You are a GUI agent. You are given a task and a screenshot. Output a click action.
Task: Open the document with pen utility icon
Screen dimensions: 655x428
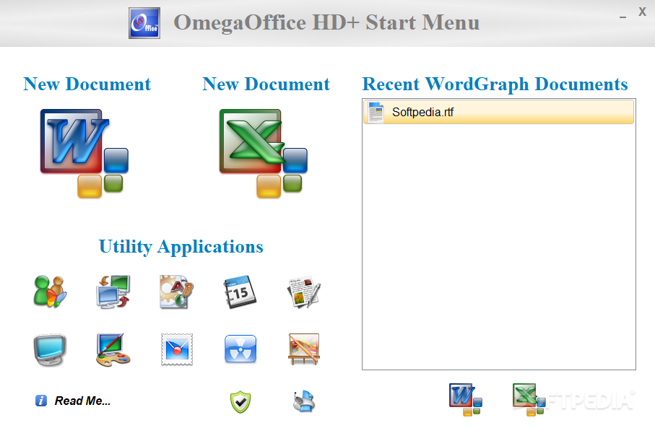click(304, 292)
